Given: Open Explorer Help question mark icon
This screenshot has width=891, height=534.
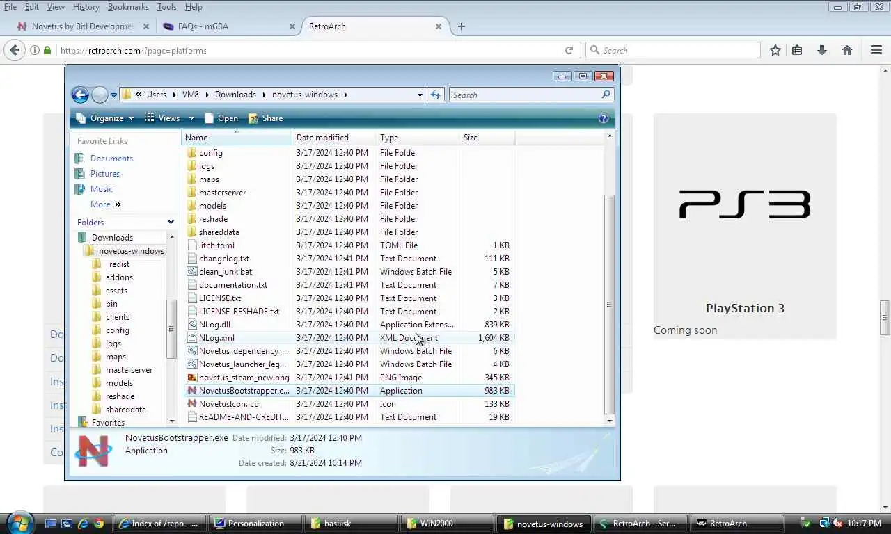Looking at the screenshot, I should 604,118.
